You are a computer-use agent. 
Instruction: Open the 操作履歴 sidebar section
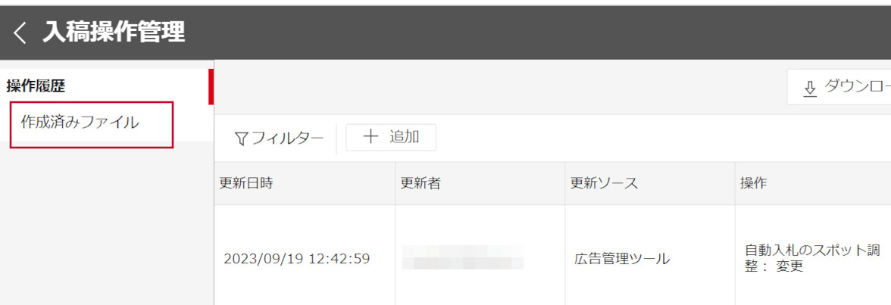coord(36,86)
